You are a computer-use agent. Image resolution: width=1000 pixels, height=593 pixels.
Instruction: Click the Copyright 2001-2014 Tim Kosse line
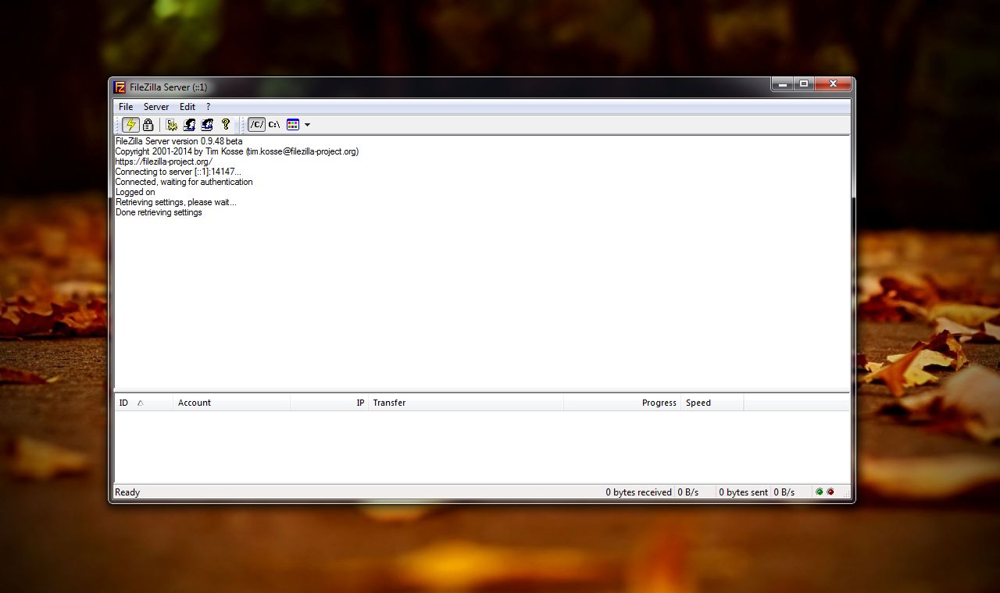tap(237, 151)
